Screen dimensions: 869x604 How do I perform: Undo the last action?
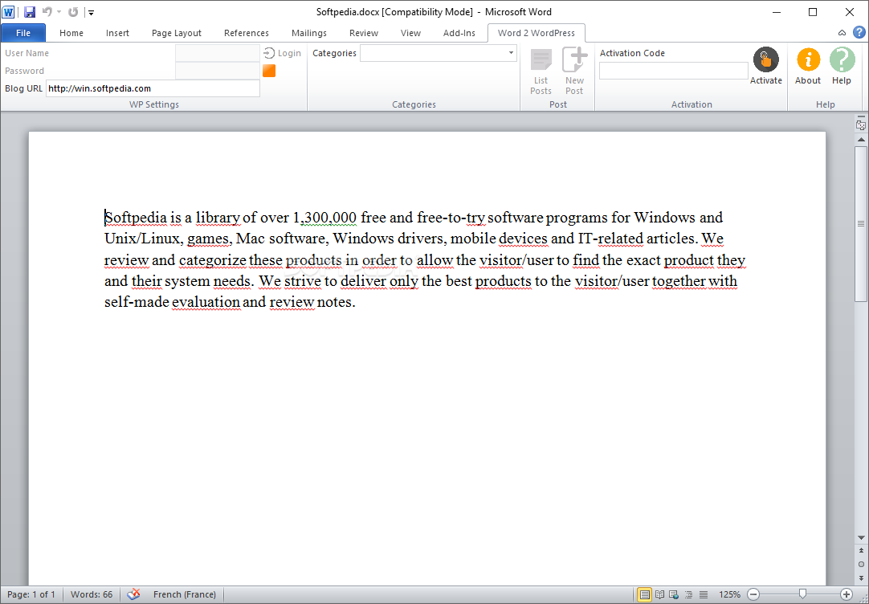click(x=47, y=11)
